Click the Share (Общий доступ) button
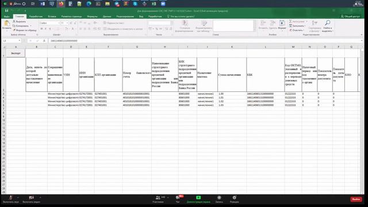 pyautogui.click(x=350, y=17)
